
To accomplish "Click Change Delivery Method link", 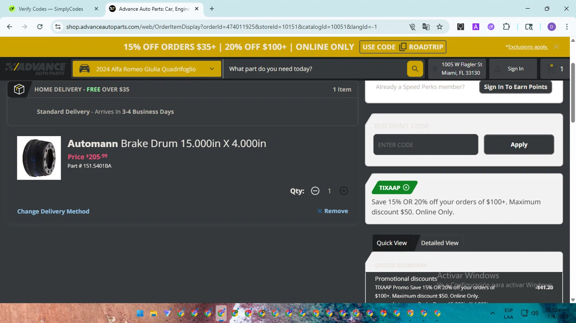I will click(x=53, y=212).
